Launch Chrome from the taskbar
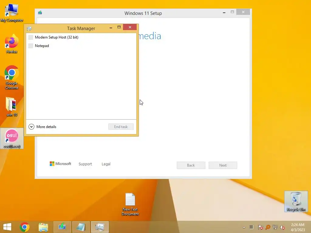Viewport: 311px width, 233px height. tap(25, 227)
